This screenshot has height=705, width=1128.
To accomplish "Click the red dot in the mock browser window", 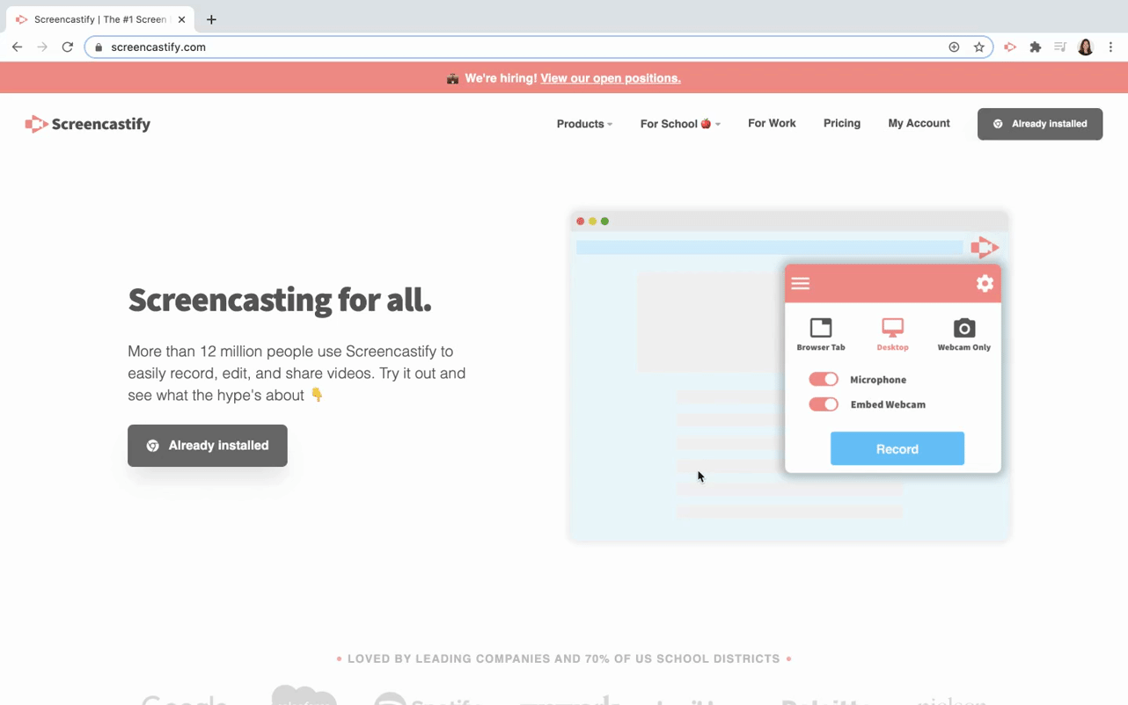I will [581, 222].
